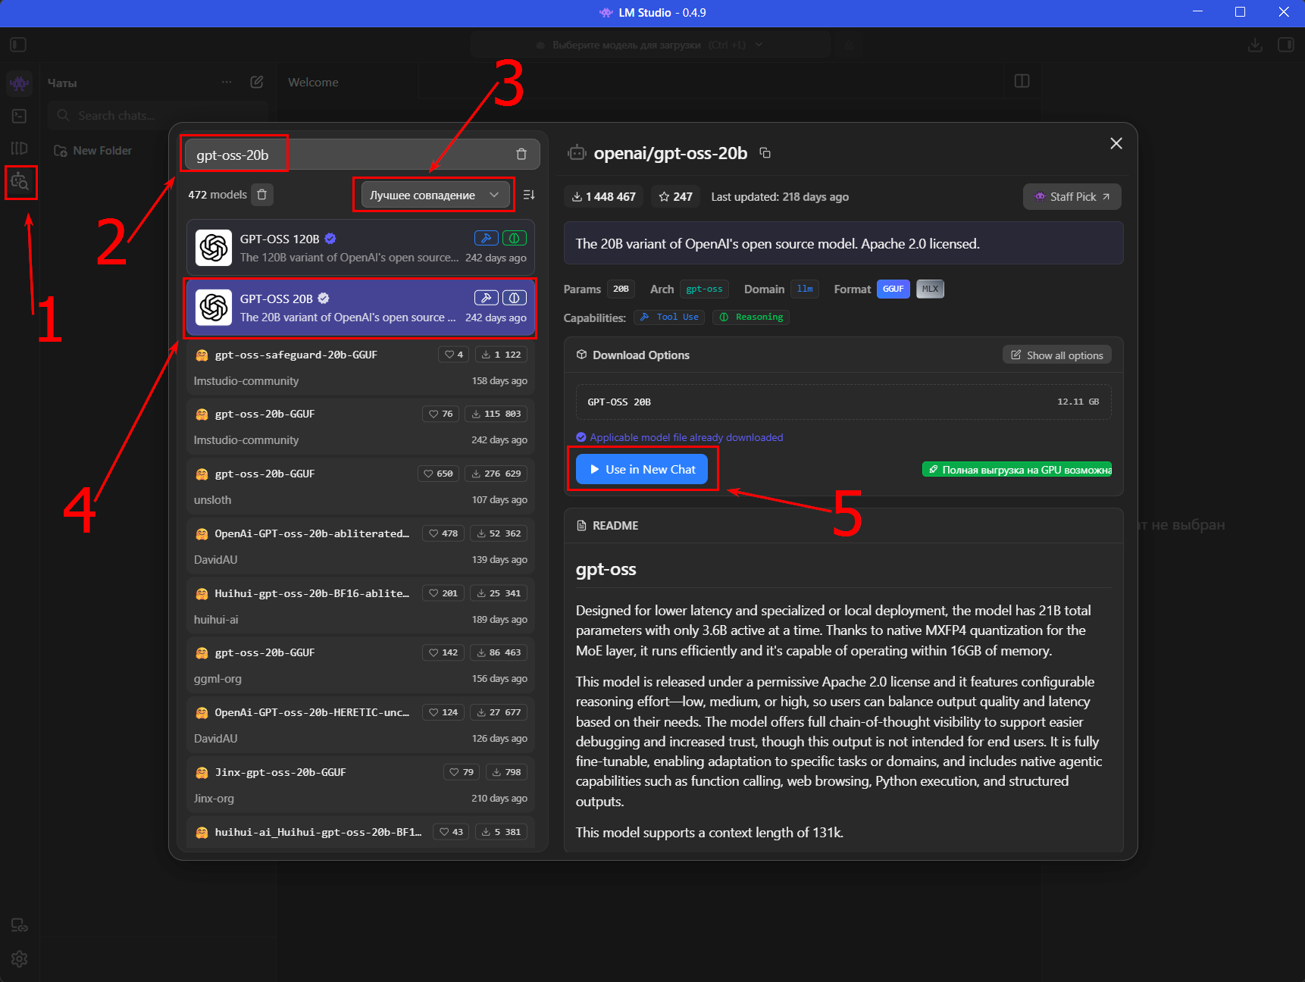Click the Reasoning capability tag

point(751,317)
